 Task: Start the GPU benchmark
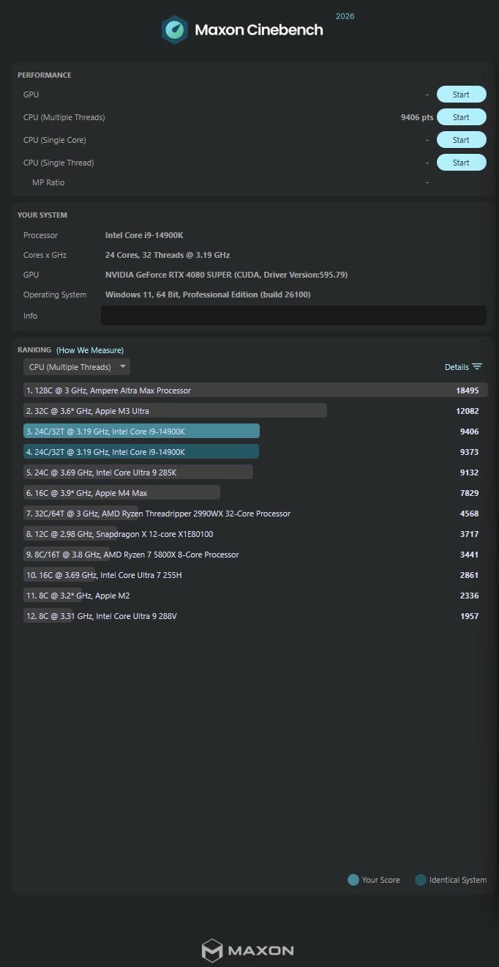click(461, 95)
